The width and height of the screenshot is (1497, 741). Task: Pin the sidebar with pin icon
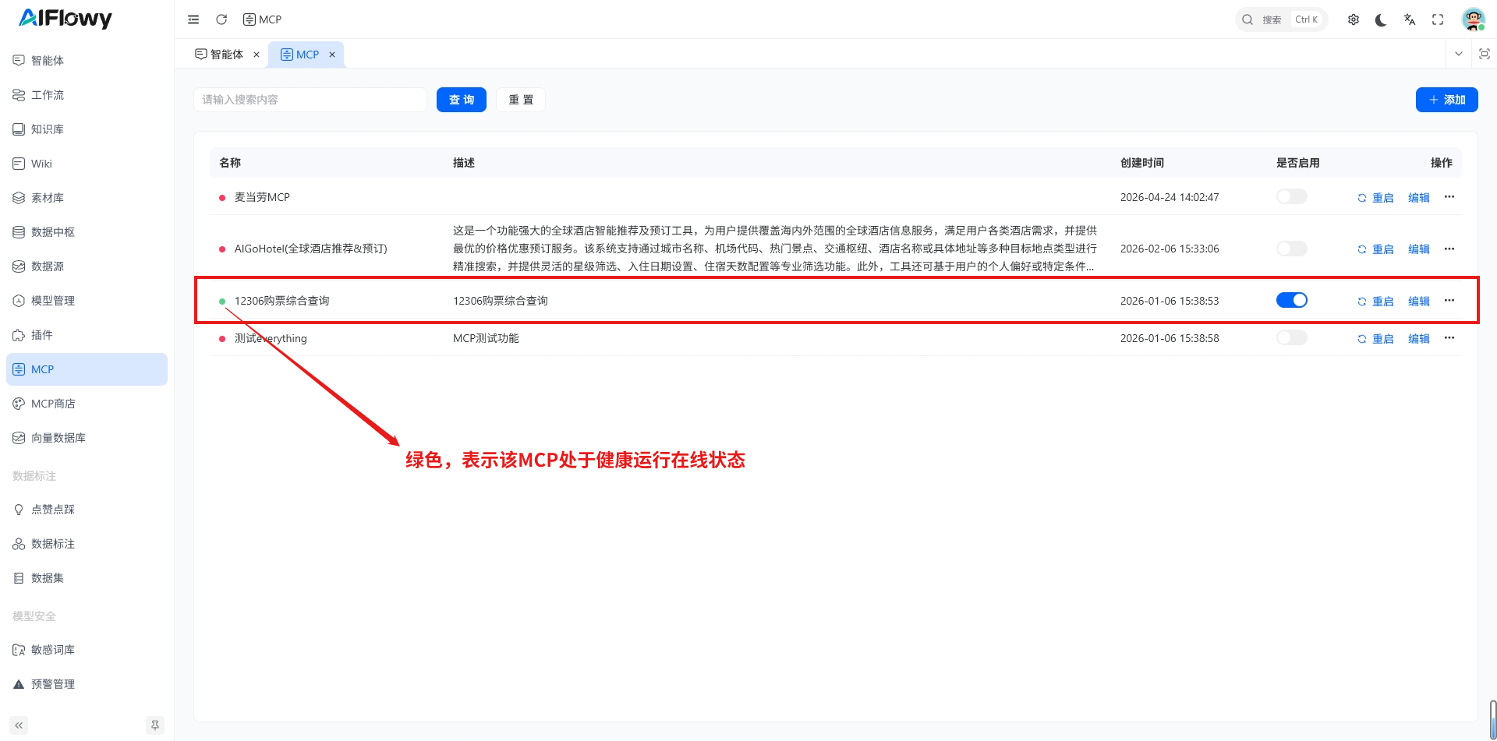155,725
